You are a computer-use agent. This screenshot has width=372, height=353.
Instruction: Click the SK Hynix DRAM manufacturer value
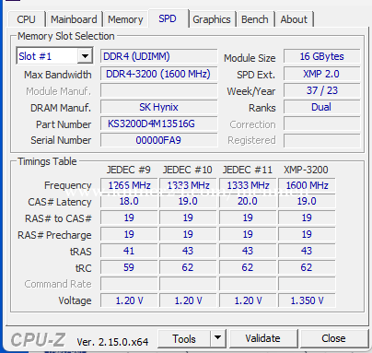(158, 107)
